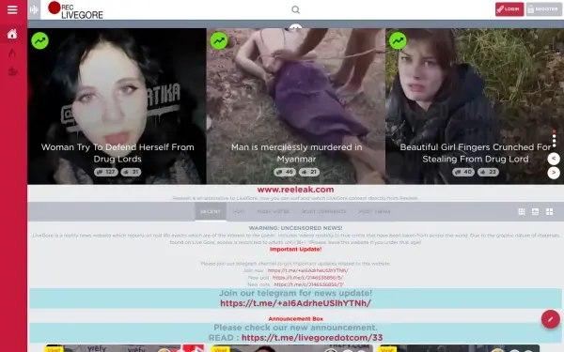564x352 pixels.
Task: Click like count 21 on the Myanmar card
Action: pyautogui.click(x=309, y=172)
